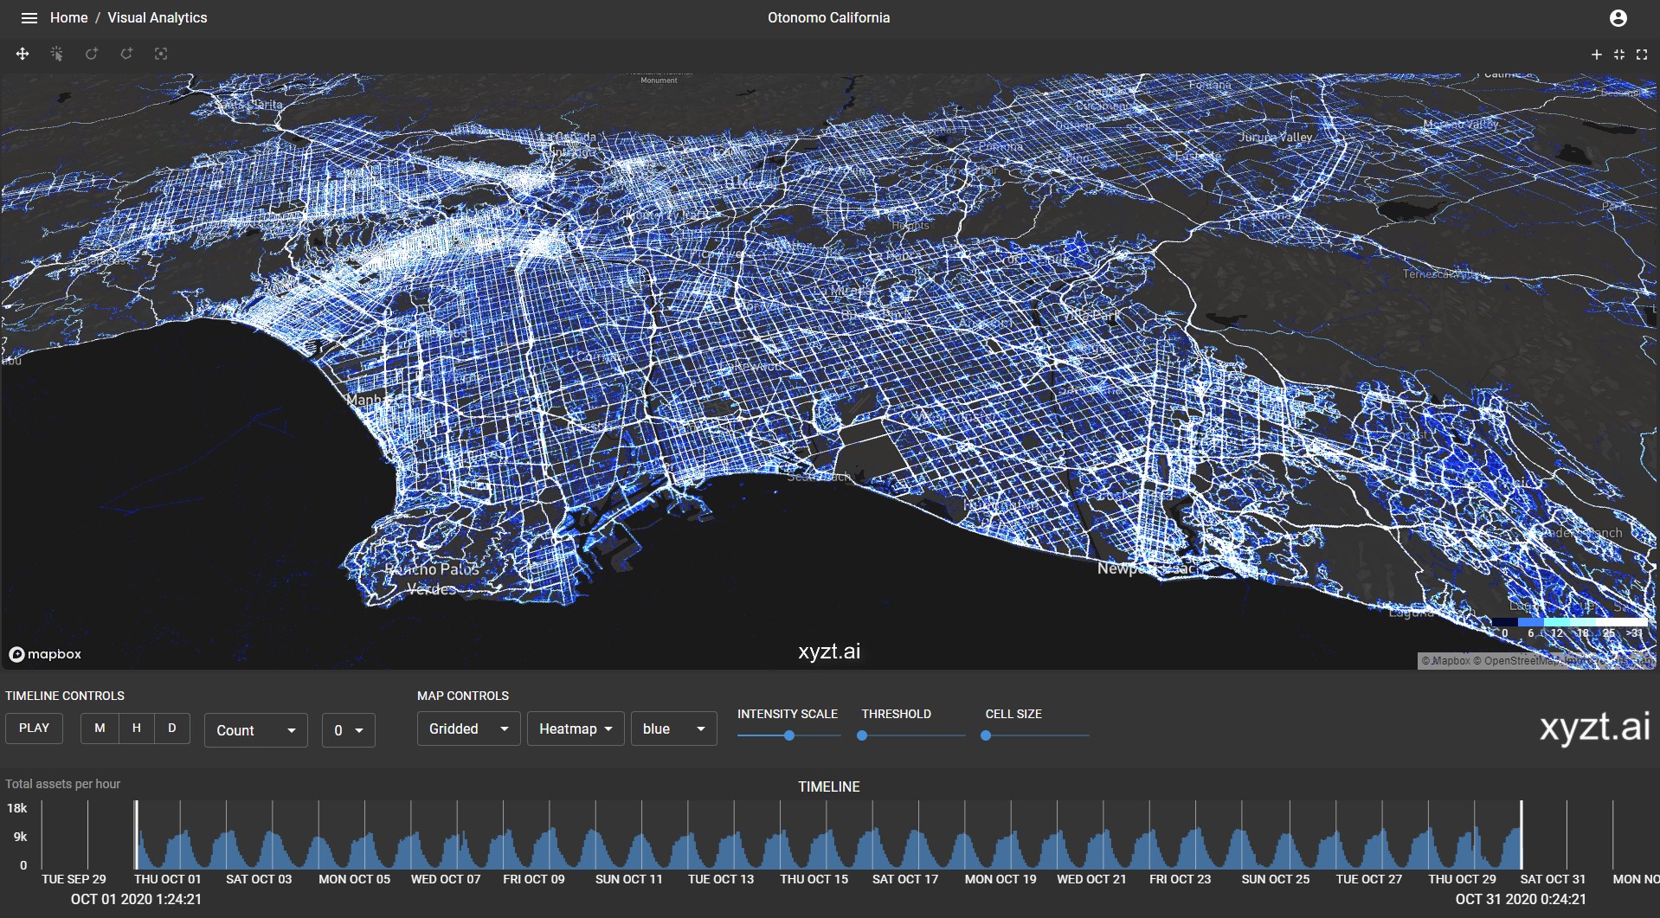Click timeline at THU OCT 15
Viewport: 1660px width, 918px height.
click(814, 879)
